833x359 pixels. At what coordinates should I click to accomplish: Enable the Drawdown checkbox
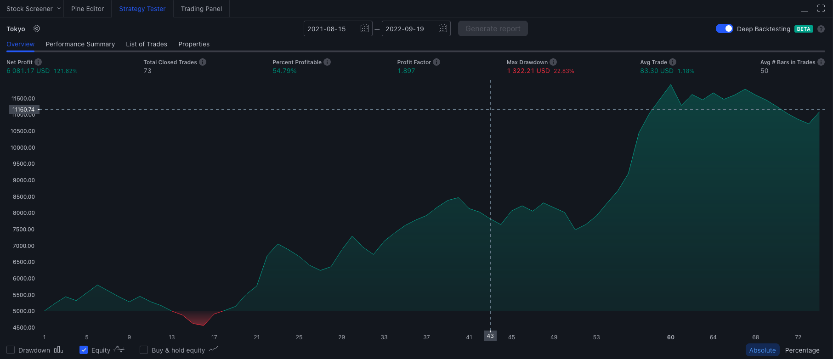click(11, 350)
